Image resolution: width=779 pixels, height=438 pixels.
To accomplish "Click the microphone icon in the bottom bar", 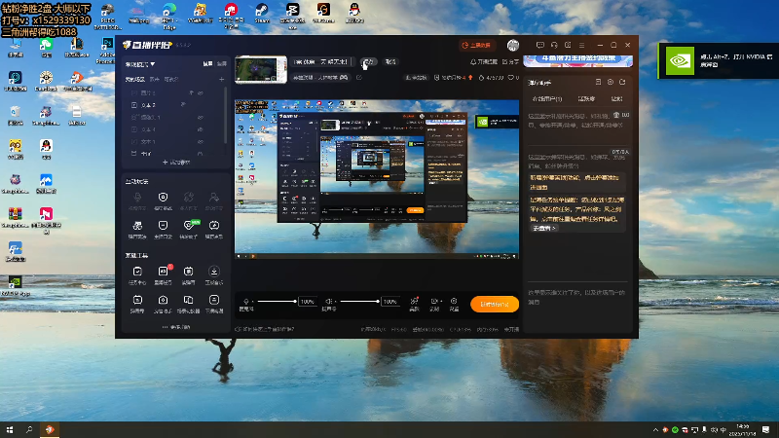I will pos(246,302).
